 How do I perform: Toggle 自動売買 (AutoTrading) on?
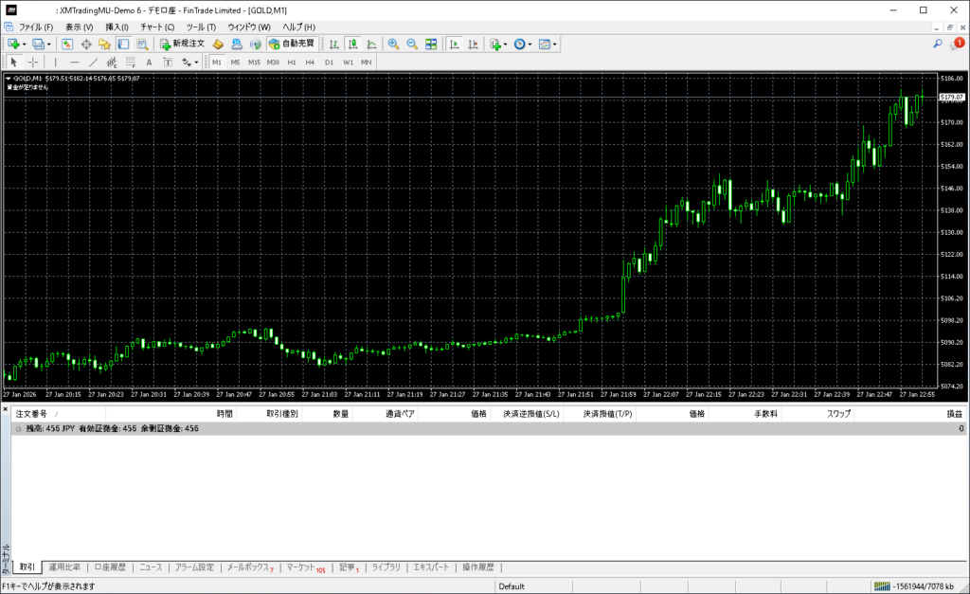(x=293, y=44)
